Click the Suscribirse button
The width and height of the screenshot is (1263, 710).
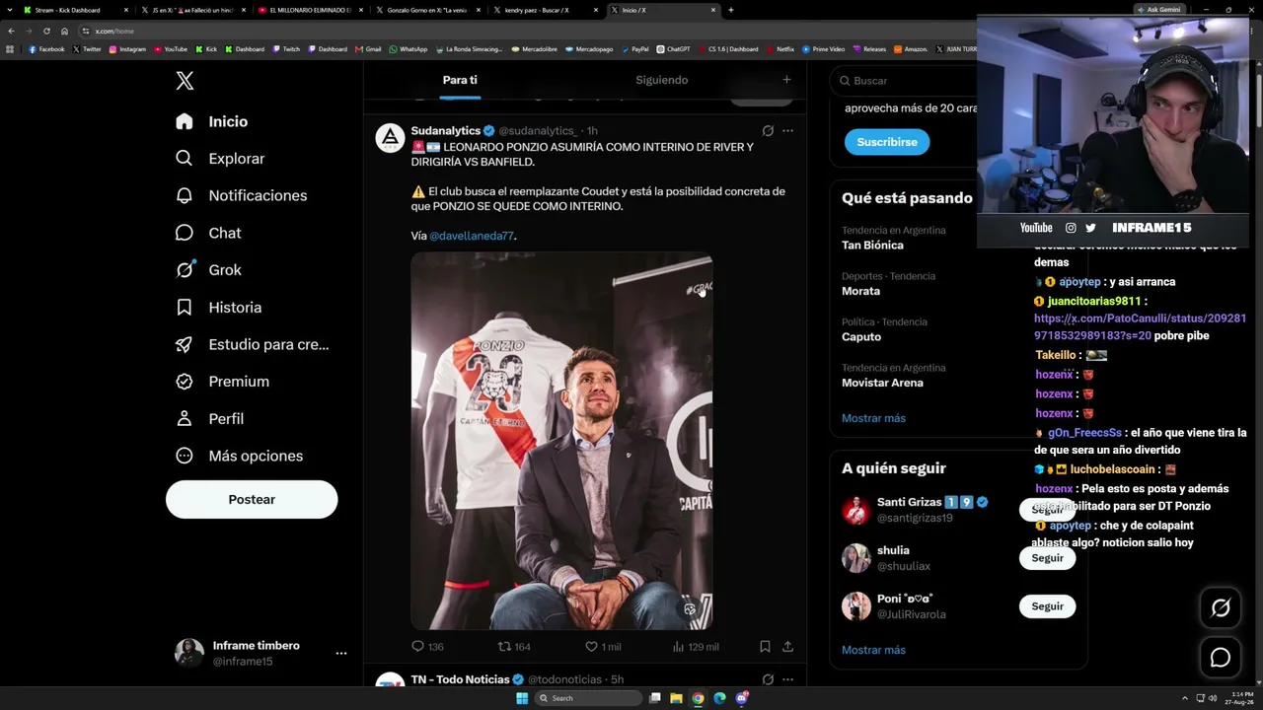pos(887,142)
